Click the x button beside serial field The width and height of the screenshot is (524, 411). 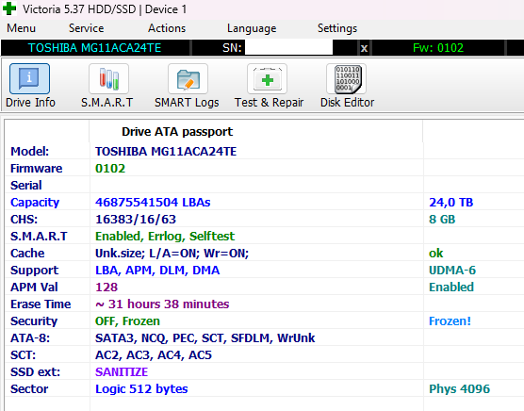click(364, 48)
